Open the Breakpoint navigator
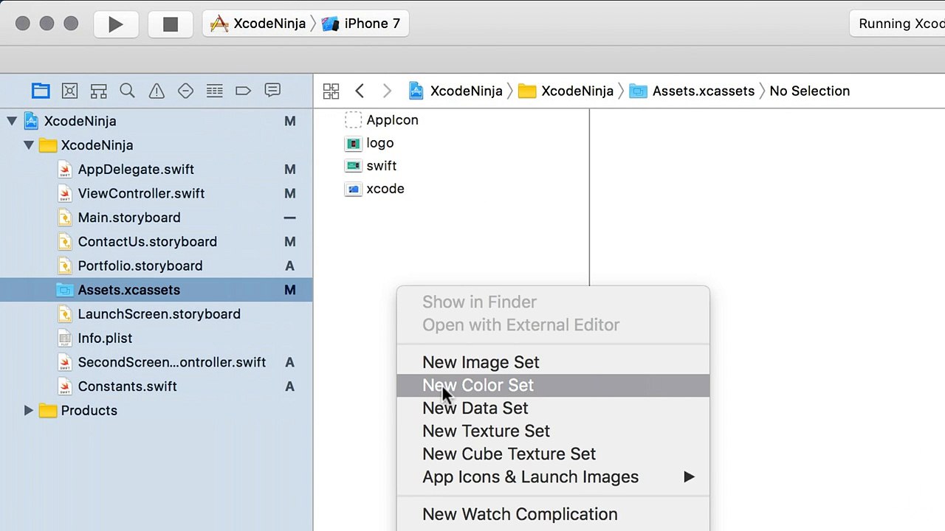This screenshot has width=945, height=531. [244, 91]
